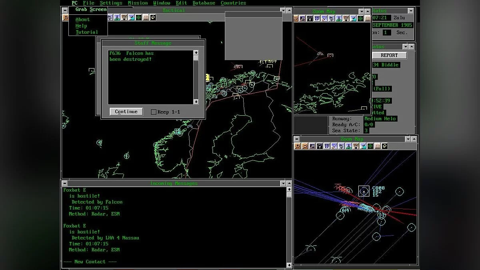The height and width of the screenshot is (270, 480).
Task: Click the EF/EP icon in upper Zoom Map toolbar
Action: tap(317, 18)
